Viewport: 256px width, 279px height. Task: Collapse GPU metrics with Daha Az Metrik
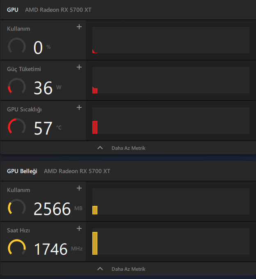coord(128,148)
